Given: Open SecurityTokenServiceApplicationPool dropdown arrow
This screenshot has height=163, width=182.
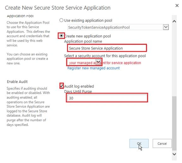Looking at the screenshot, I should coord(166,27).
